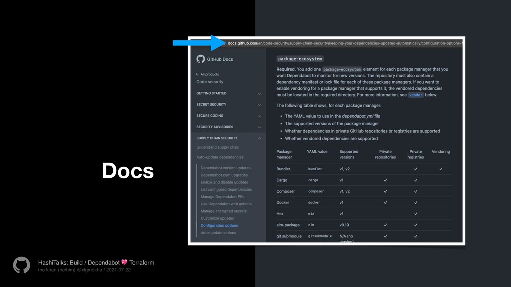The height and width of the screenshot is (287, 511).
Task: Open the Code security section link
Action: click(x=210, y=82)
